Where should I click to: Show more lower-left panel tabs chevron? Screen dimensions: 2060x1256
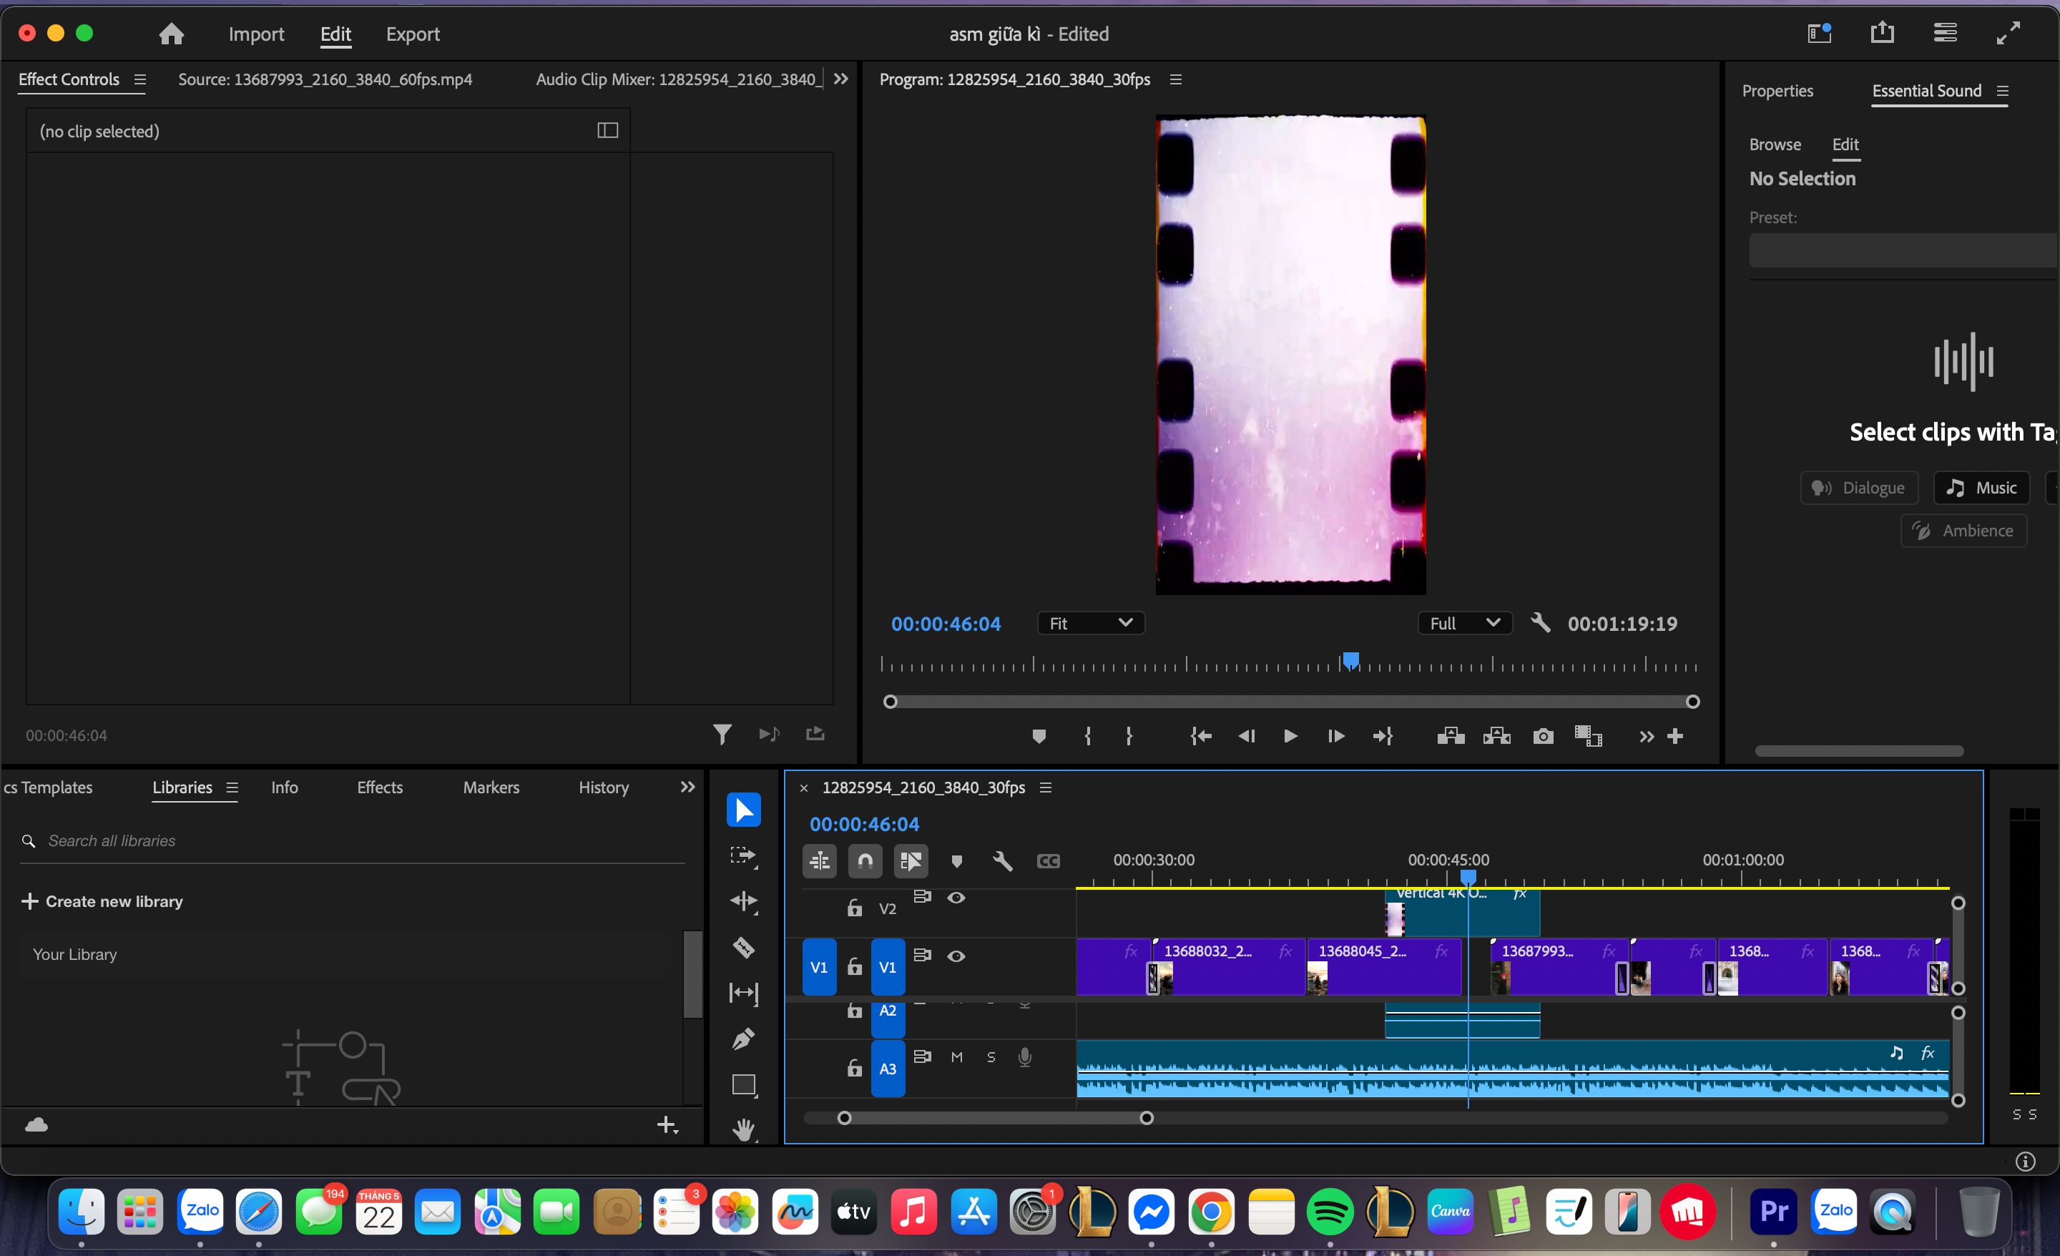point(687,787)
